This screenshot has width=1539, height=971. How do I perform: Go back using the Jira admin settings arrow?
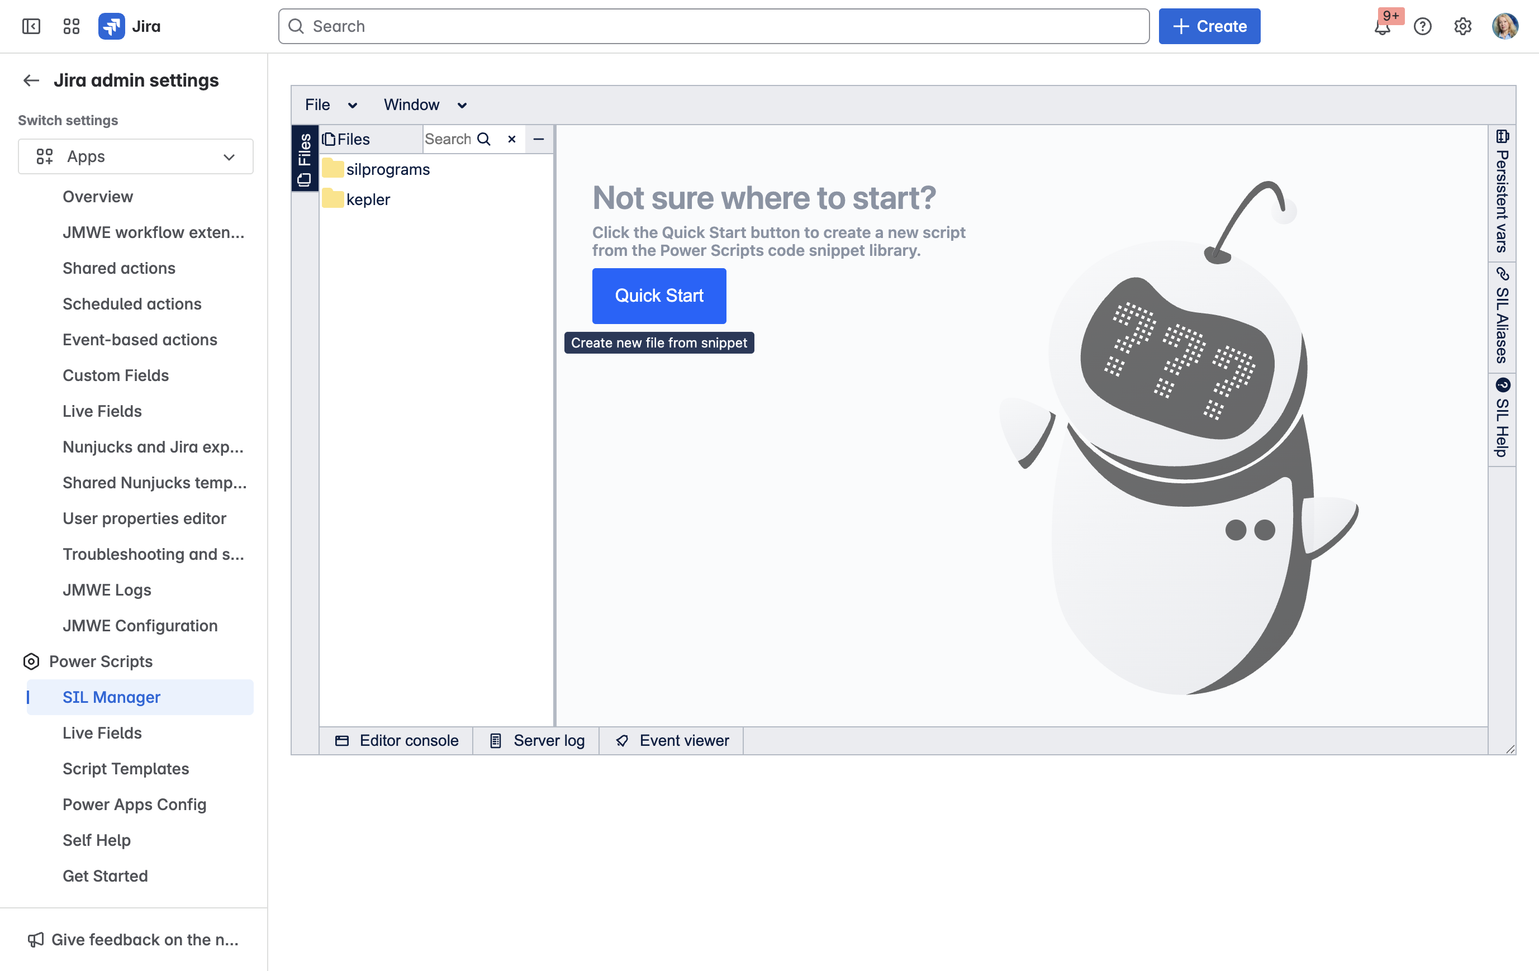pos(31,80)
